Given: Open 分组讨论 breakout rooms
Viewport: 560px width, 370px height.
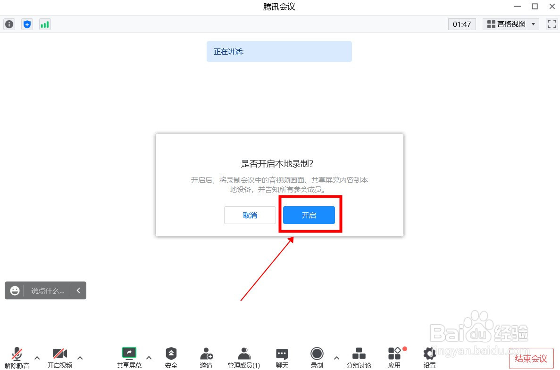Looking at the screenshot, I should [x=359, y=357].
